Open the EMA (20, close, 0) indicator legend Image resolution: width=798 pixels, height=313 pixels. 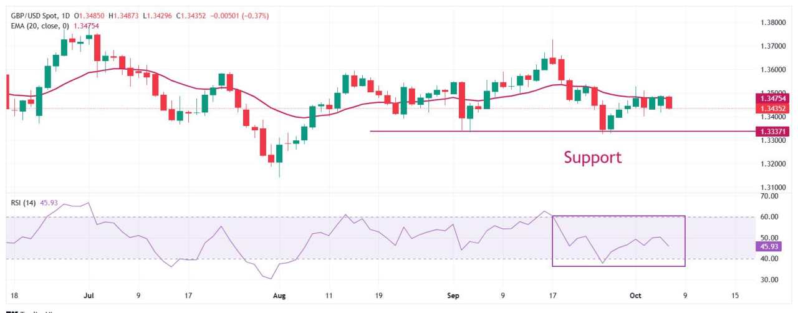[x=38, y=26]
